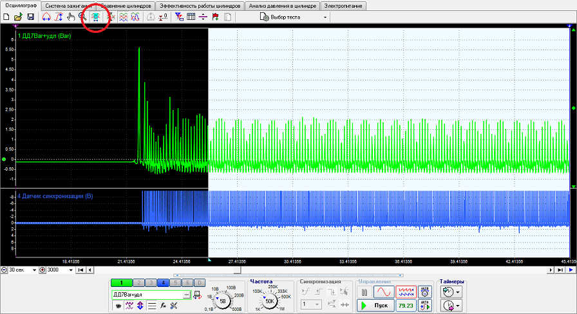
Task: Click the crossed green waveform icon
Action: [111, 17]
